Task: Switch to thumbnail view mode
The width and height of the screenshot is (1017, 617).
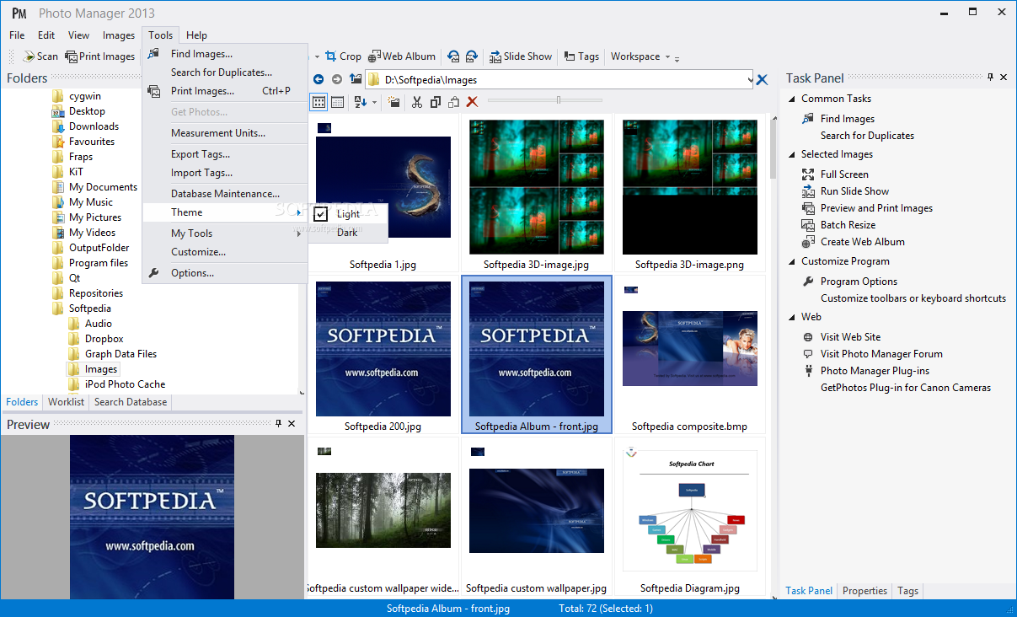Action: [x=319, y=102]
